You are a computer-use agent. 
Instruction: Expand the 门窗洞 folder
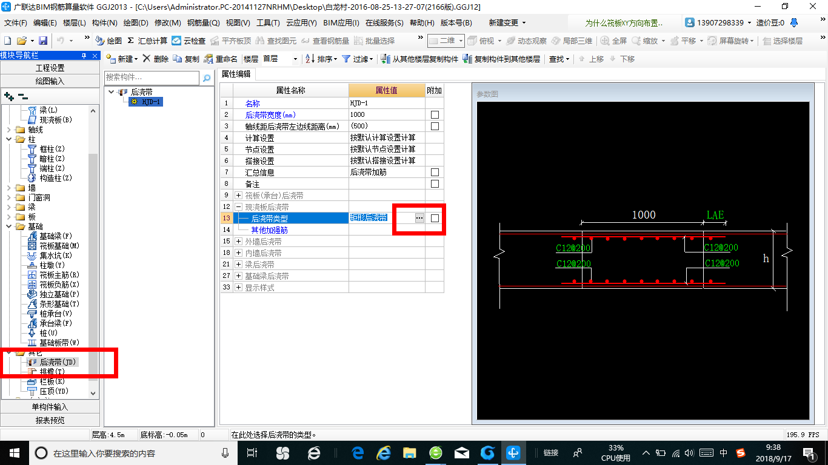point(8,197)
